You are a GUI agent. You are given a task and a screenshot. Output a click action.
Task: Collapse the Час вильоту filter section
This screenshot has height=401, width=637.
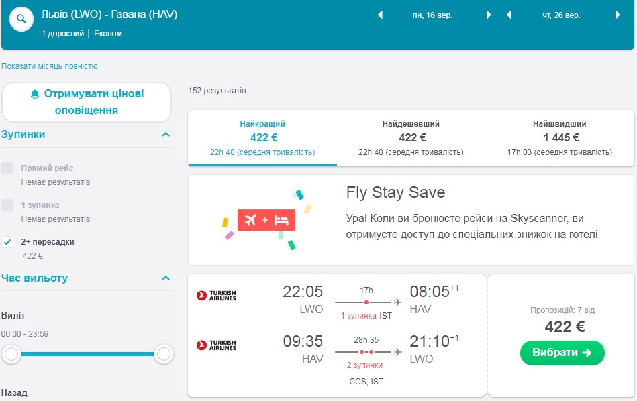(165, 278)
